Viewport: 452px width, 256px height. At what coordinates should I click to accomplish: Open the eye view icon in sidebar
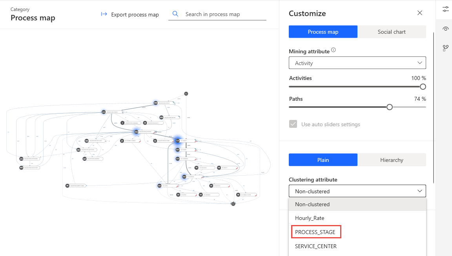point(445,29)
